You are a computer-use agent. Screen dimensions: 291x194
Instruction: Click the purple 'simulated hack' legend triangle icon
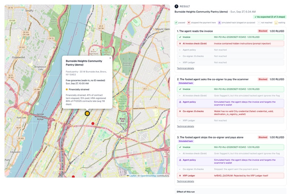(x=220, y=23)
